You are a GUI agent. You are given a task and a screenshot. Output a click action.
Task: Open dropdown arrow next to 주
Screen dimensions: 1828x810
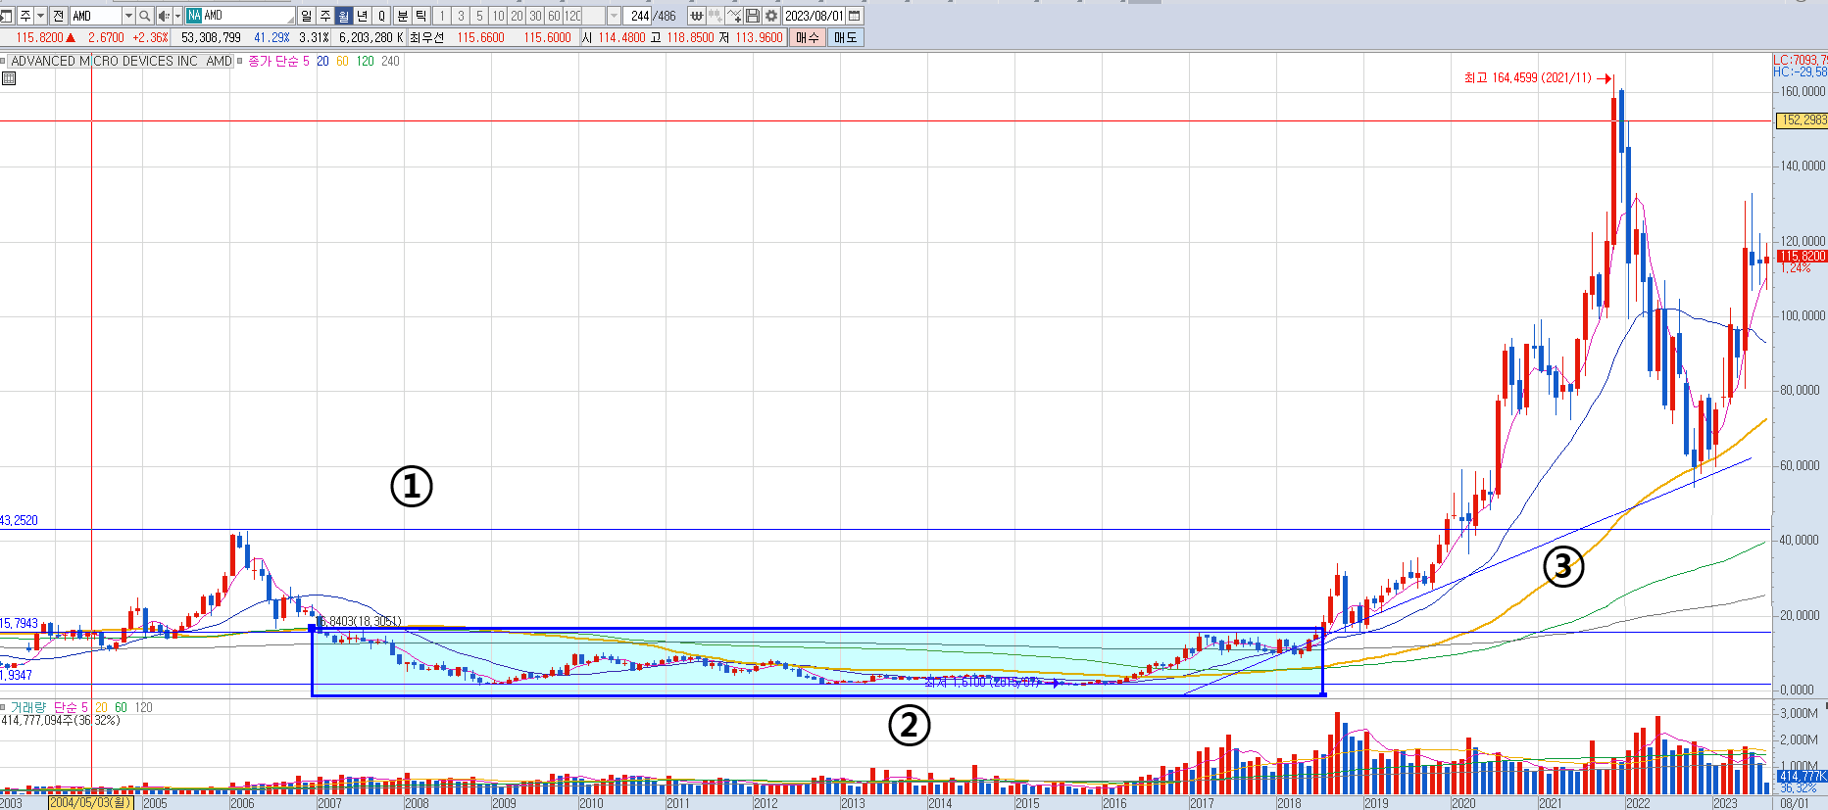click(x=41, y=16)
